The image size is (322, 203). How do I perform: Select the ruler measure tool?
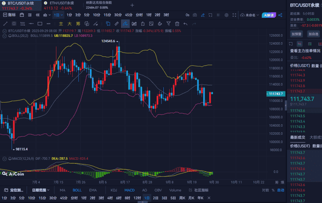pos(116,24)
